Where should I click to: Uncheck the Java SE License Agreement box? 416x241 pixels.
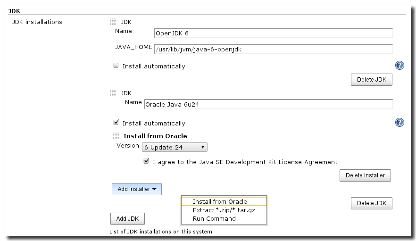[x=146, y=161]
